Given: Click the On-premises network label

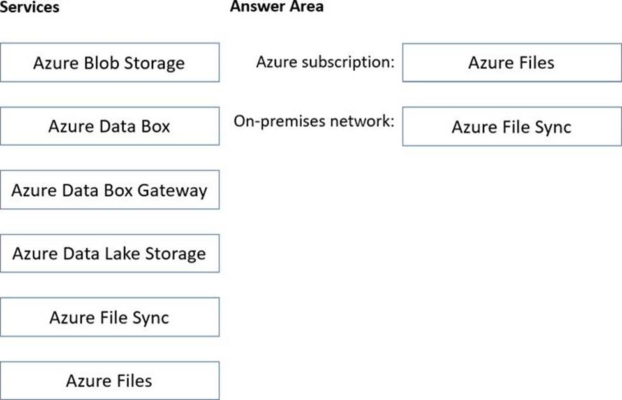Looking at the screenshot, I should pyautogui.click(x=314, y=121).
